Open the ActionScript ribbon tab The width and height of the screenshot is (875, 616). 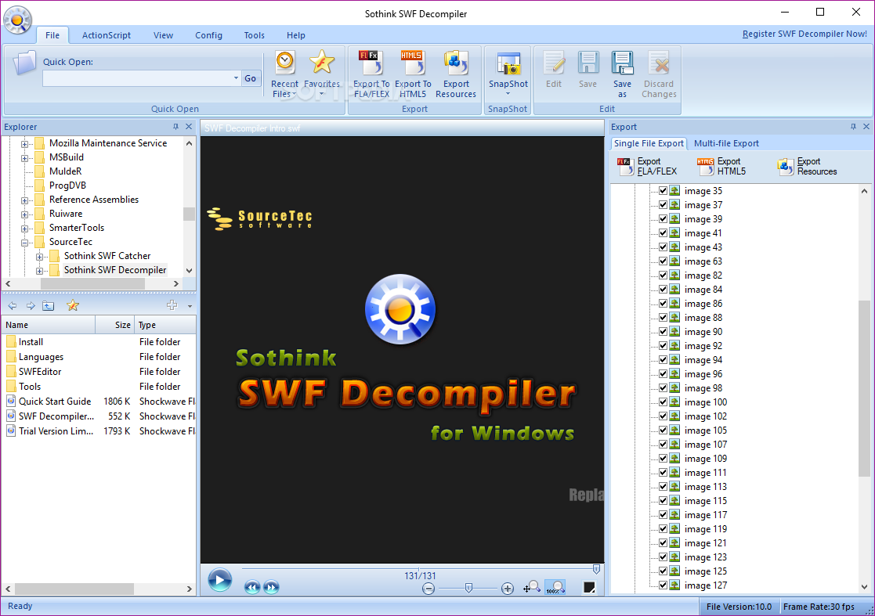[x=106, y=35]
